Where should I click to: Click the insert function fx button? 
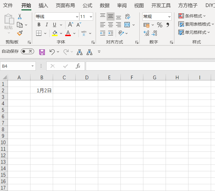(x=78, y=66)
